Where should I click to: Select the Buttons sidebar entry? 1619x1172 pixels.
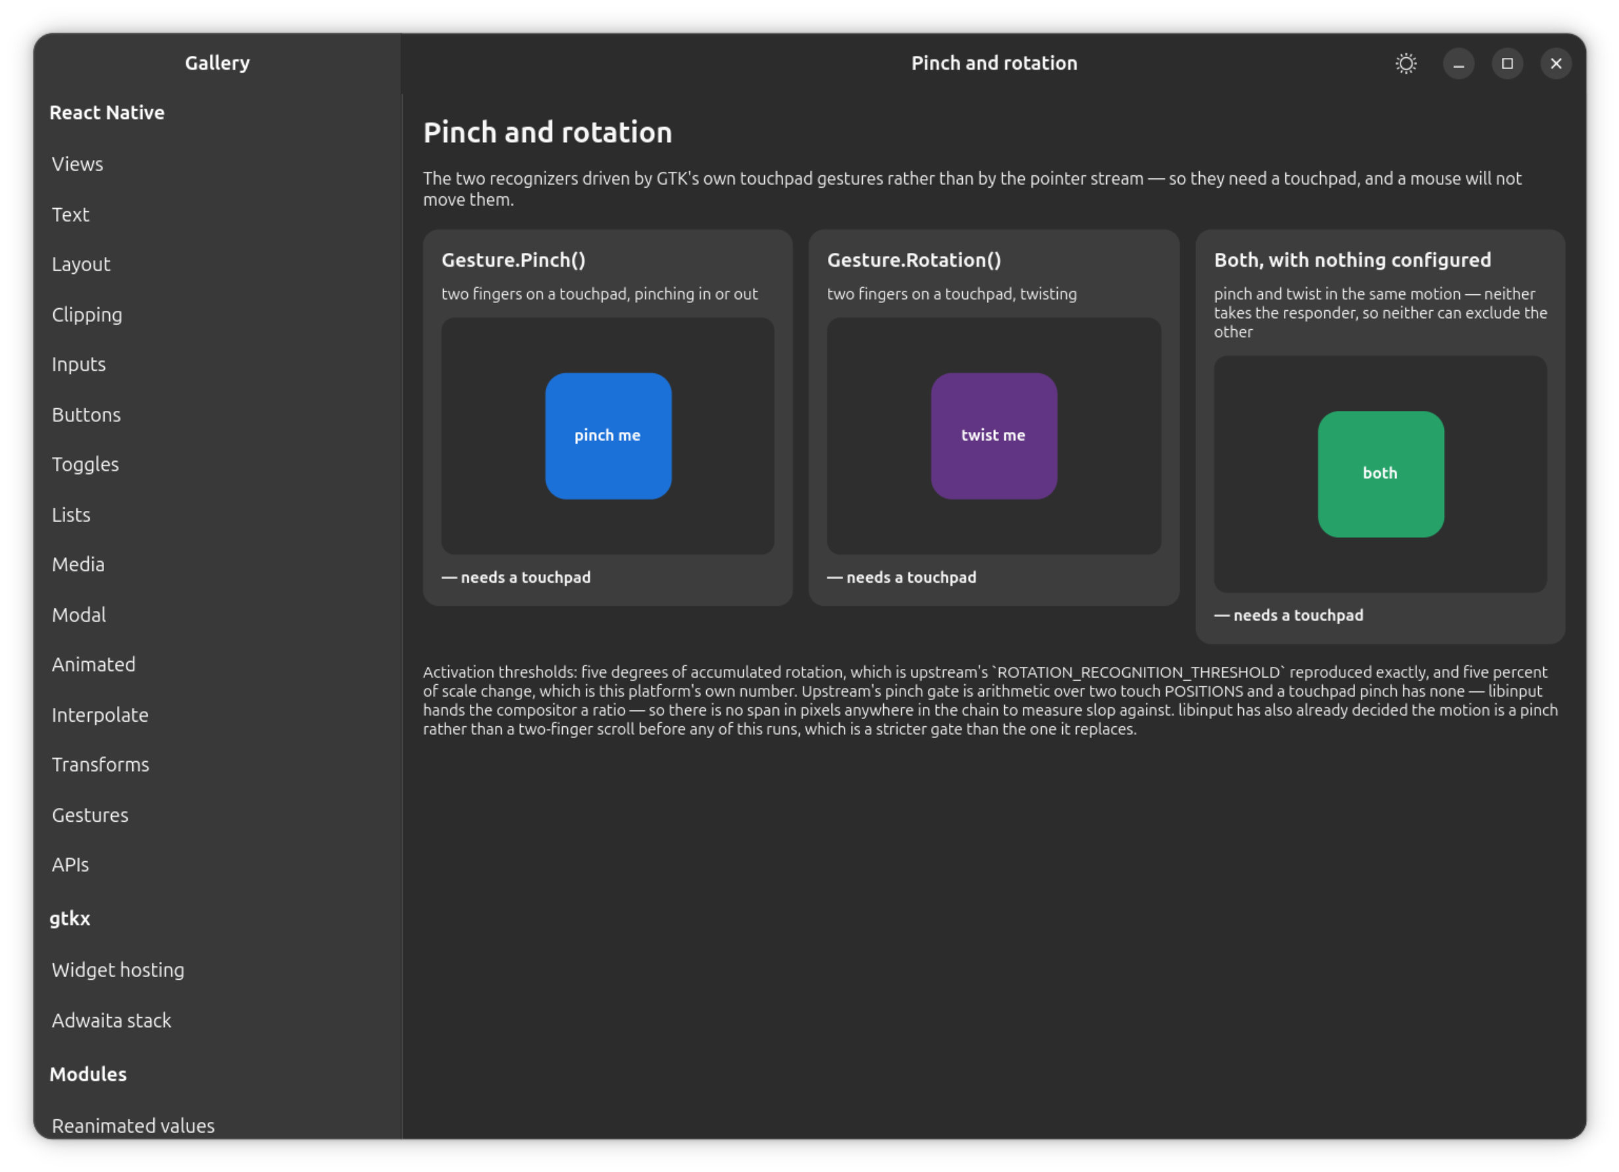(217, 414)
